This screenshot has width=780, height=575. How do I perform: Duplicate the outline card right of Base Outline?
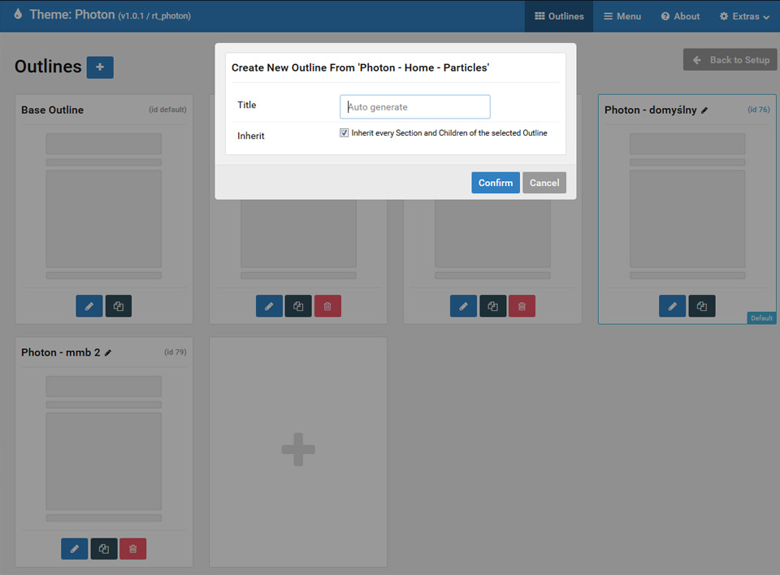(x=298, y=306)
